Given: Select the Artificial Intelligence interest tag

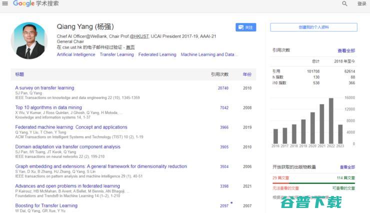Looking at the screenshot, I should (x=76, y=54).
